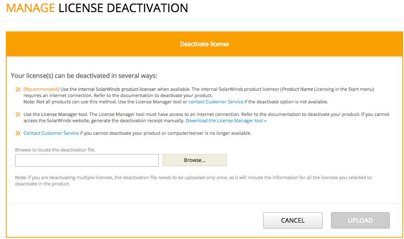
Task: Click the chevron bullet beside Contact Customer Service
Action: coord(18,133)
